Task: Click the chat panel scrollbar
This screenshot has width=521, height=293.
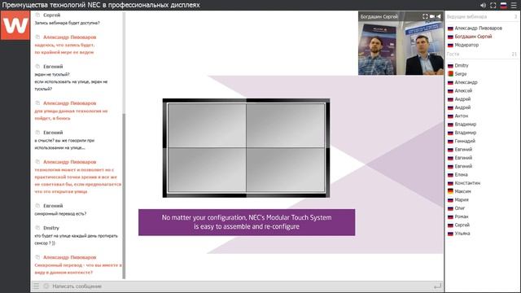Action: point(124,196)
